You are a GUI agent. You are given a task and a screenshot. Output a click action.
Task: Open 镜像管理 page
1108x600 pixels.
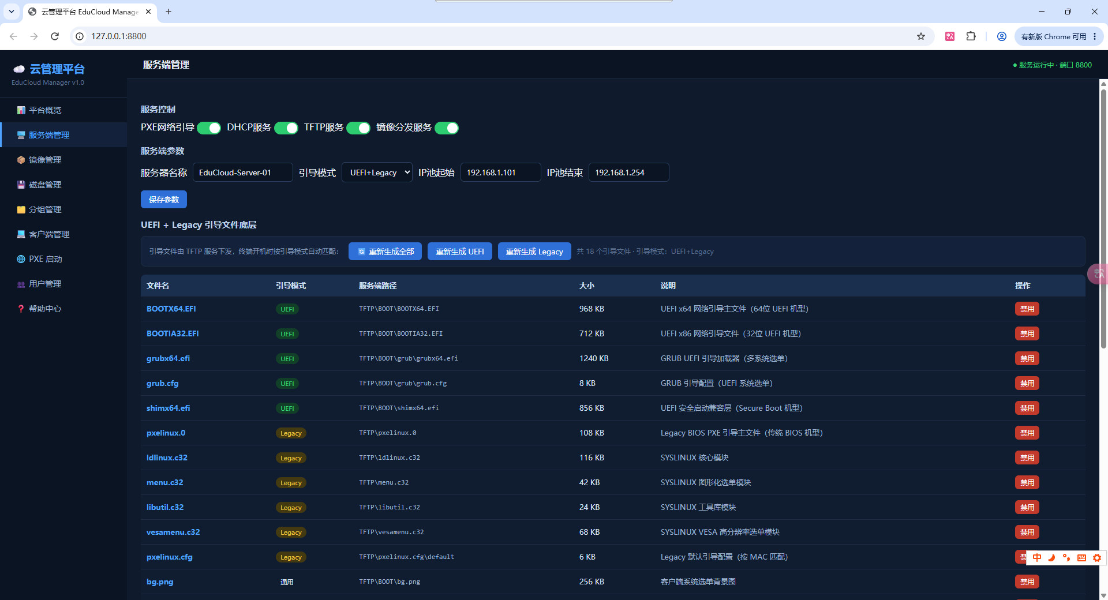pyautogui.click(x=63, y=160)
